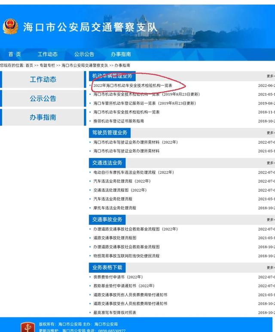This screenshot has height=332, width=275.
Task: Click breadcrumb link 海口市公安局交通警察支队
Action: point(85,65)
